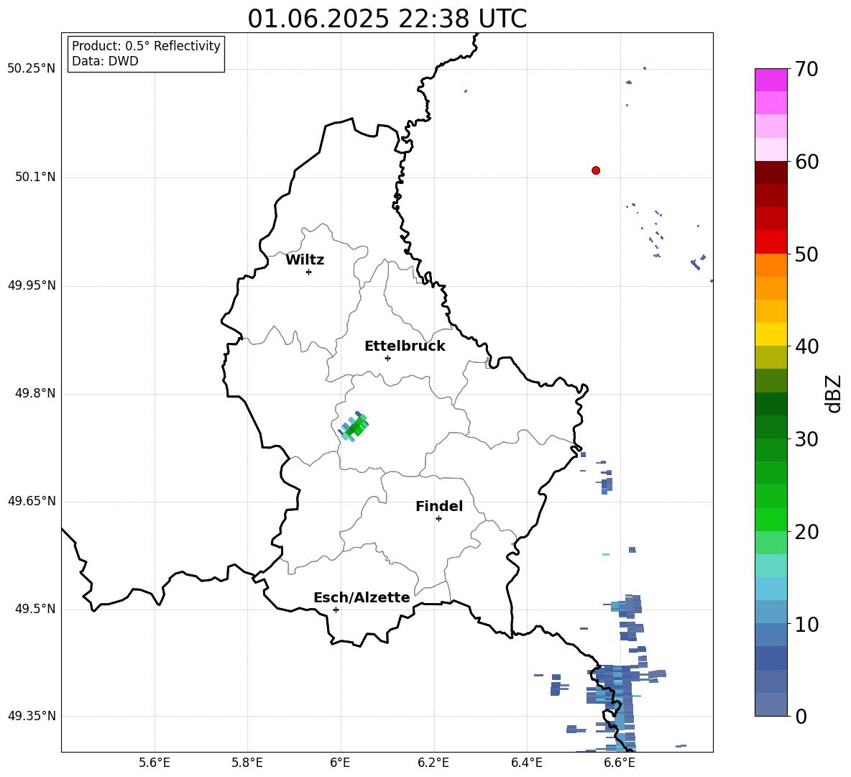This screenshot has width=851, height=777.
Task: Click the Wiltz city label
Action: pyautogui.click(x=305, y=259)
